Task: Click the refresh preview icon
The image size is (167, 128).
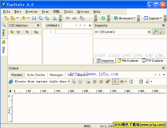Action: pos(88,82)
